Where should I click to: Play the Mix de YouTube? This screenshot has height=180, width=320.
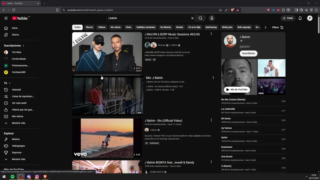237,89
